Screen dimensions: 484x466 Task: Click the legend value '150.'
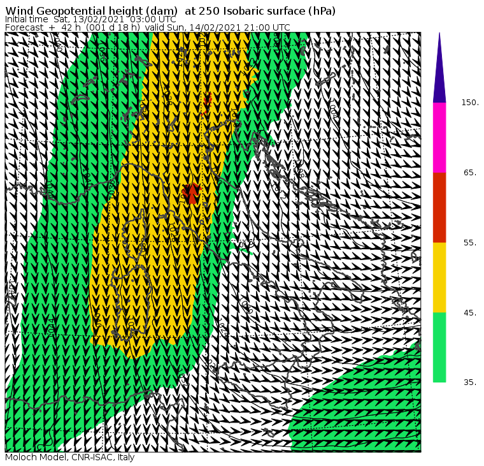coord(470,103)
